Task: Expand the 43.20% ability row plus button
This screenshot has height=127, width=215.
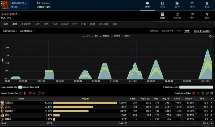Action: (211, 103)
